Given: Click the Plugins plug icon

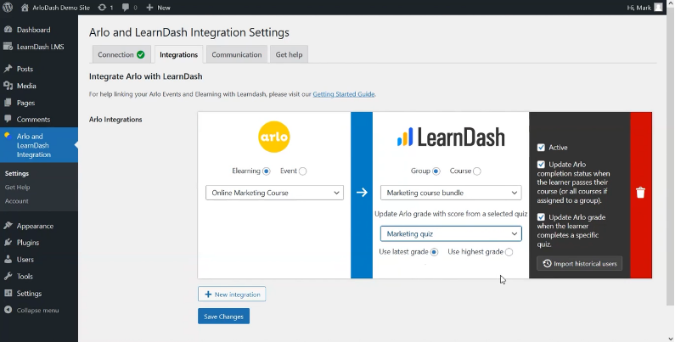Looking at the screenshot, I should 8,242.
